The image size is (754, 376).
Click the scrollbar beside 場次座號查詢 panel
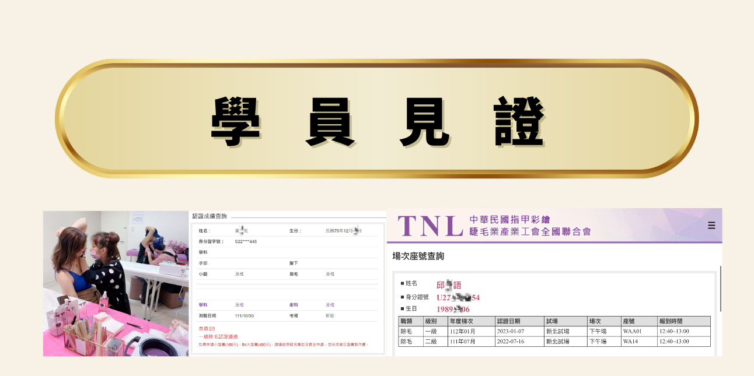pyautogui.click(x=721, y=289)
